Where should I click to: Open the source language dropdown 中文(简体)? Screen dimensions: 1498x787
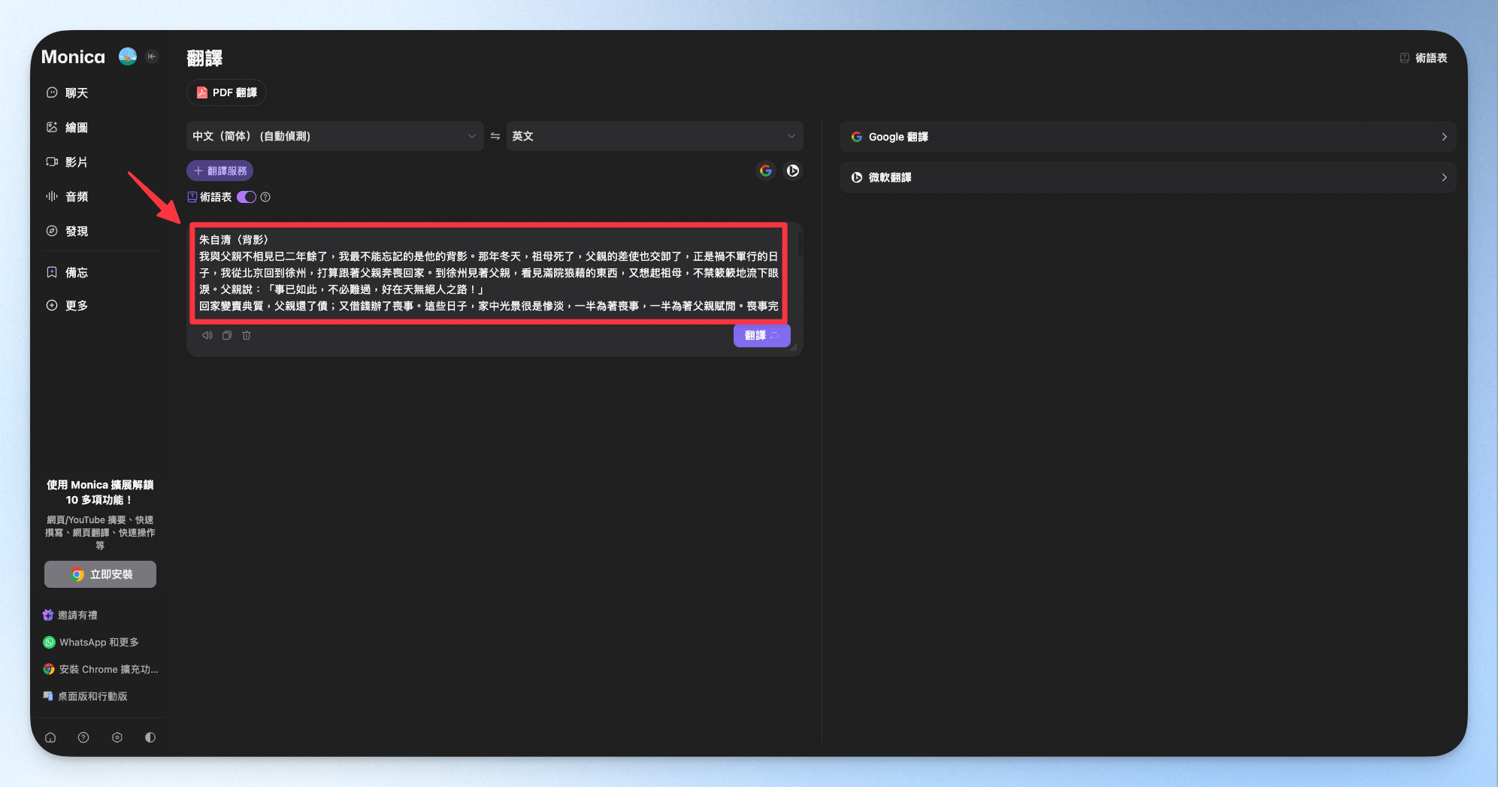(x=334, y=136)
